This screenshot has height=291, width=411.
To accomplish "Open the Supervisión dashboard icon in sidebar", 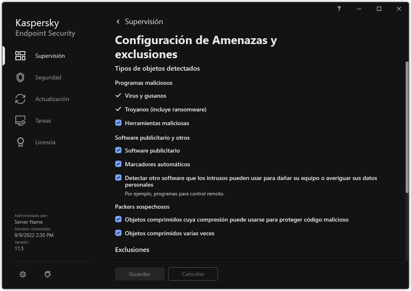I will tap(20, 55).
